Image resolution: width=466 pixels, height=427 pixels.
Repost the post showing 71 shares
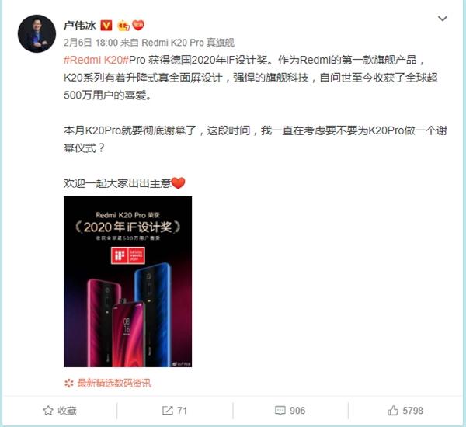coord(175,411)
